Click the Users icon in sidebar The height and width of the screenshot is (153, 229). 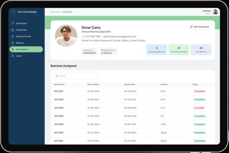coord(13,56)
